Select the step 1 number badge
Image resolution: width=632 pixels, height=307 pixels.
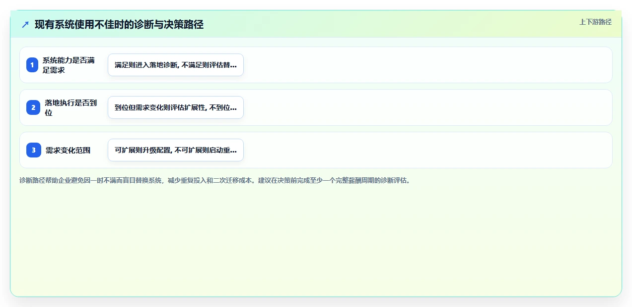[x=32, y=65]
